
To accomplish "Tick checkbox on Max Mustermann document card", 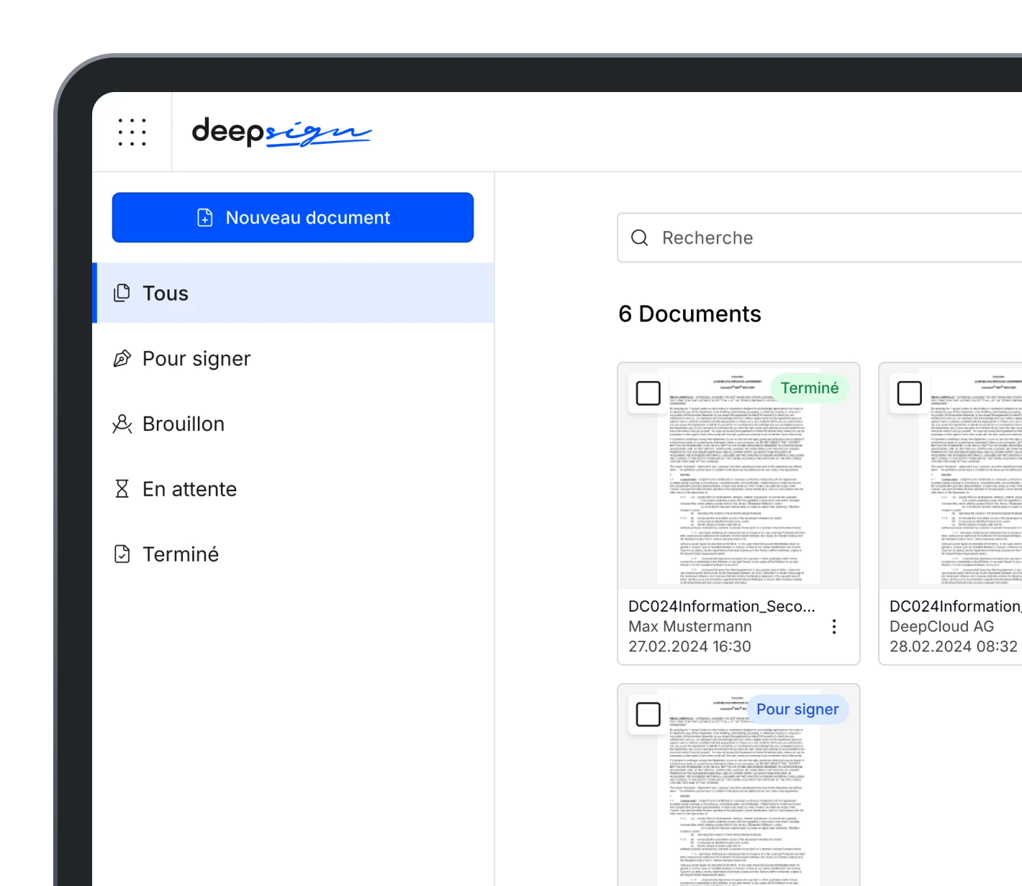I will click(648, 393).
